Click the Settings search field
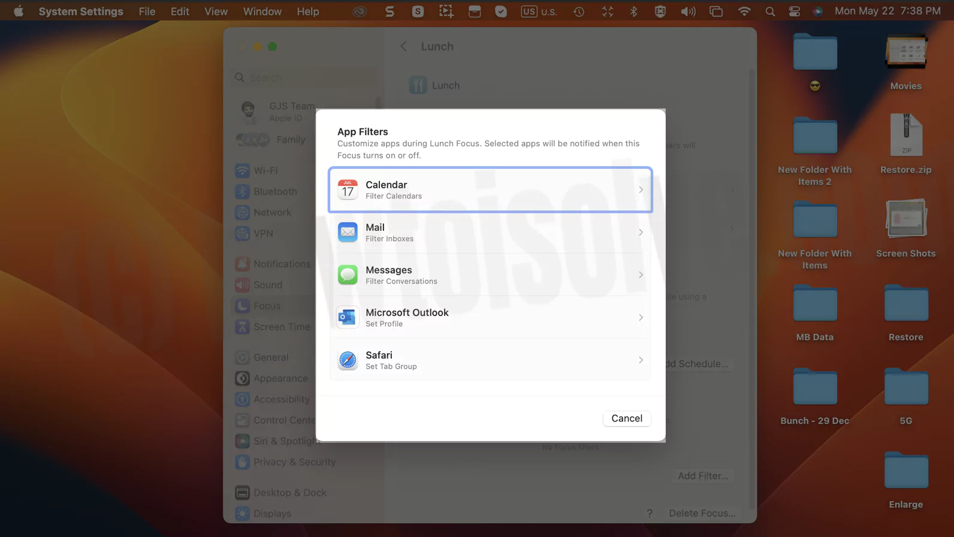Image resolution: width=954 pixels, height=537 pixels. [304, 77]
